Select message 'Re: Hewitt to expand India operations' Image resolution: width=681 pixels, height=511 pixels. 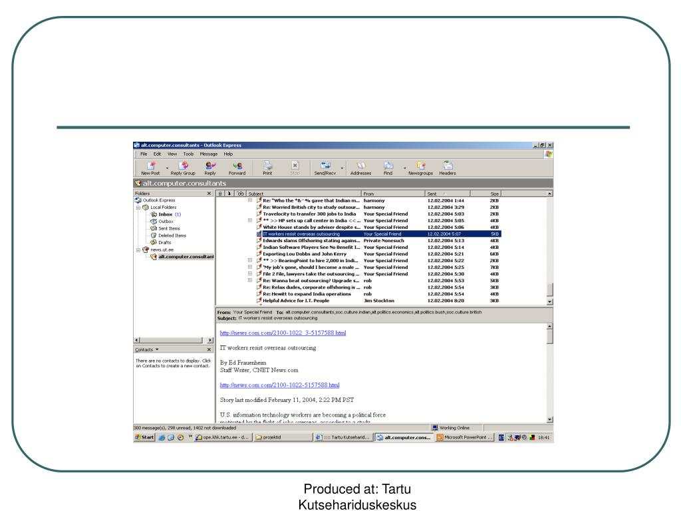point(378,293)
